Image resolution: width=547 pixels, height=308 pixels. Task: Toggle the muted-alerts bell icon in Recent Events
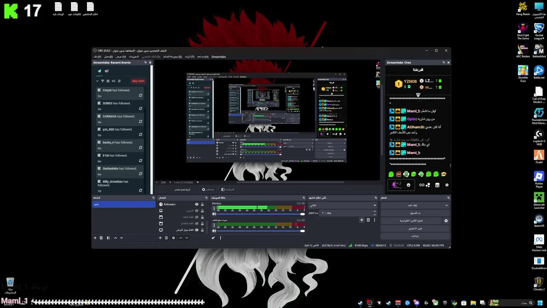tap(119, 81)
